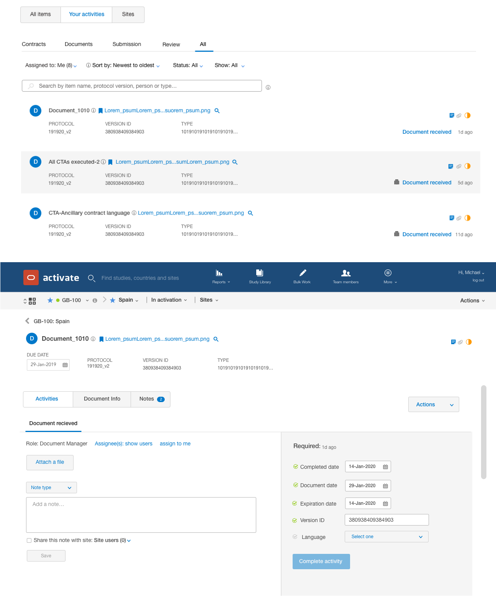Expand the More menu in the header

pos(390,276)
